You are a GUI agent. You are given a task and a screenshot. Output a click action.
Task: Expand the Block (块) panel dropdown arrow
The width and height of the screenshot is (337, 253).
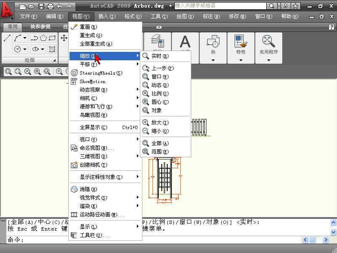coord(213,60)
